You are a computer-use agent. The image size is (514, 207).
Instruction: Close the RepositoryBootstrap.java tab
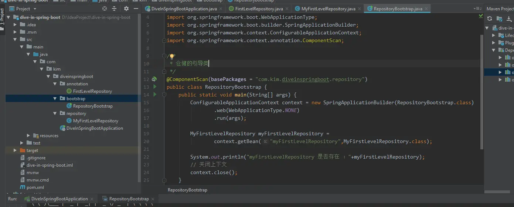[426, 9]
